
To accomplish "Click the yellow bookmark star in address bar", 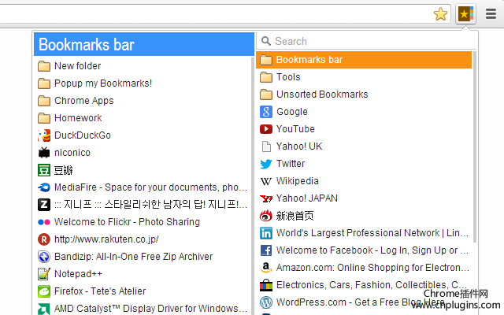I will point(440,14).
